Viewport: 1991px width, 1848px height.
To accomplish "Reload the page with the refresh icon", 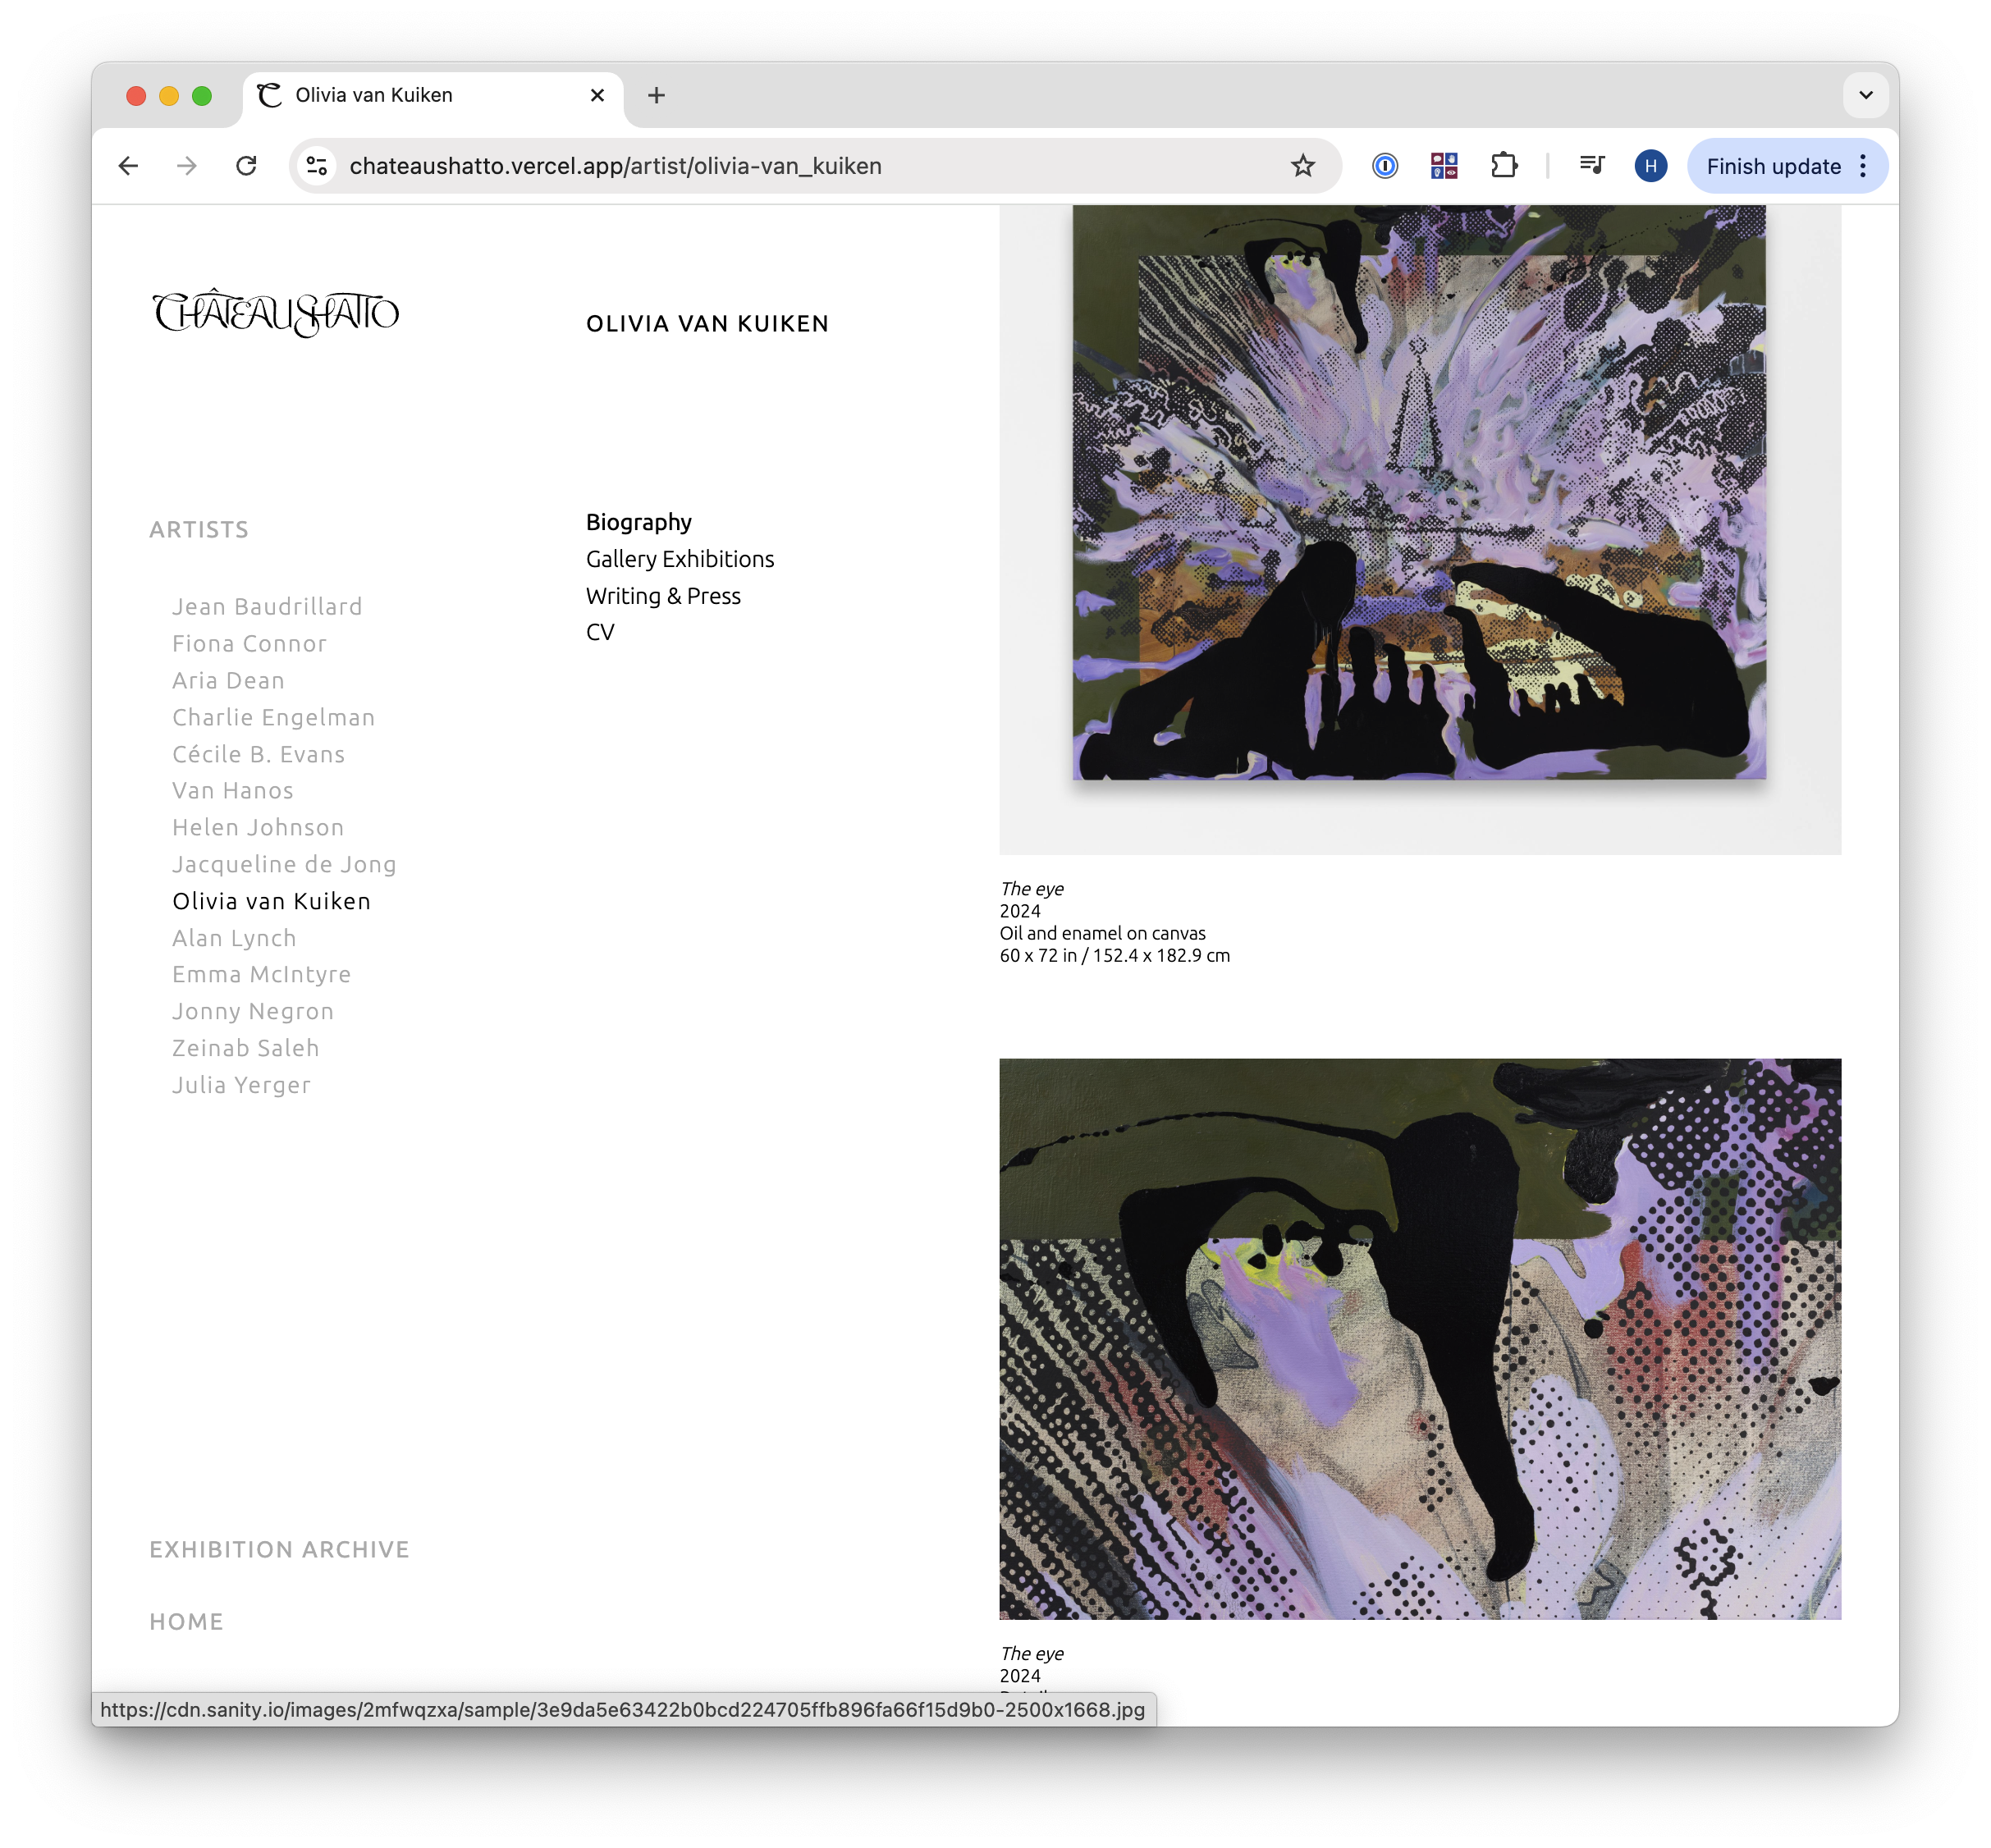I will click(x=246, y=166).
